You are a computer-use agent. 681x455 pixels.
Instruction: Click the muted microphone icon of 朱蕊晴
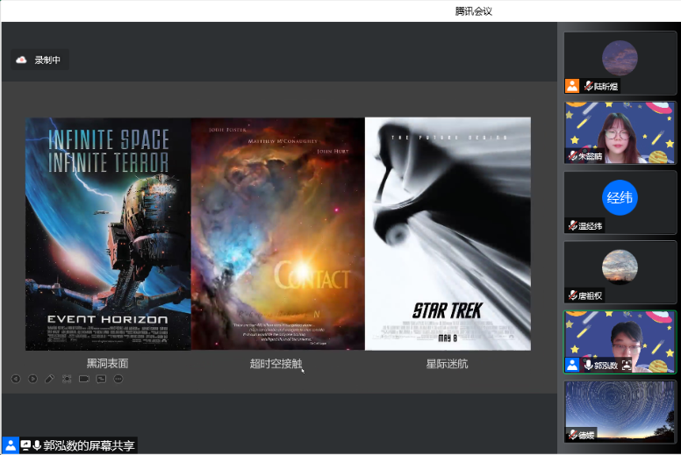[x=573, y=156]
